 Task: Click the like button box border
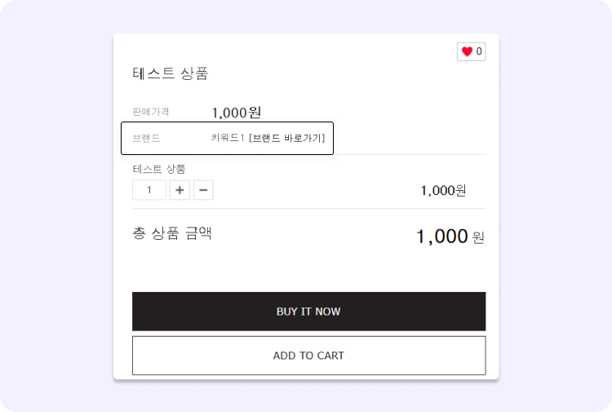tap(472, 51)
